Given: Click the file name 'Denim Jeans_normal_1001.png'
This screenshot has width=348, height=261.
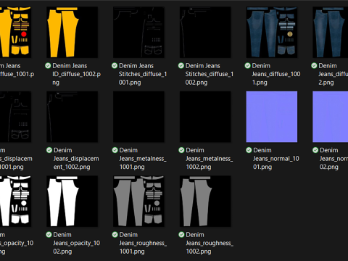Looking at the screenshot, I should pyautogui.click(x=276, y=159).
